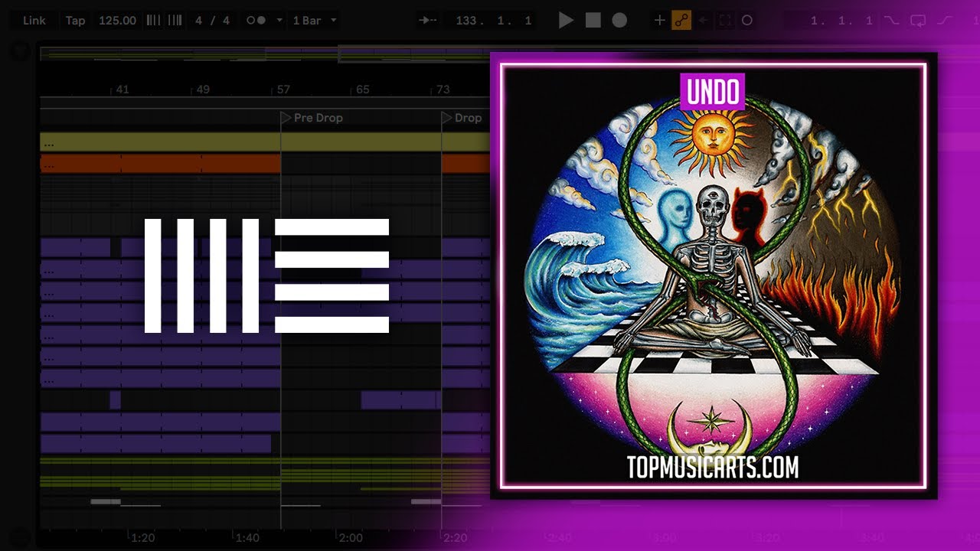Screen dimensions: 980x551
Task: Click bar 57 in the beat ruler
Action: click(x=283, y=90)
